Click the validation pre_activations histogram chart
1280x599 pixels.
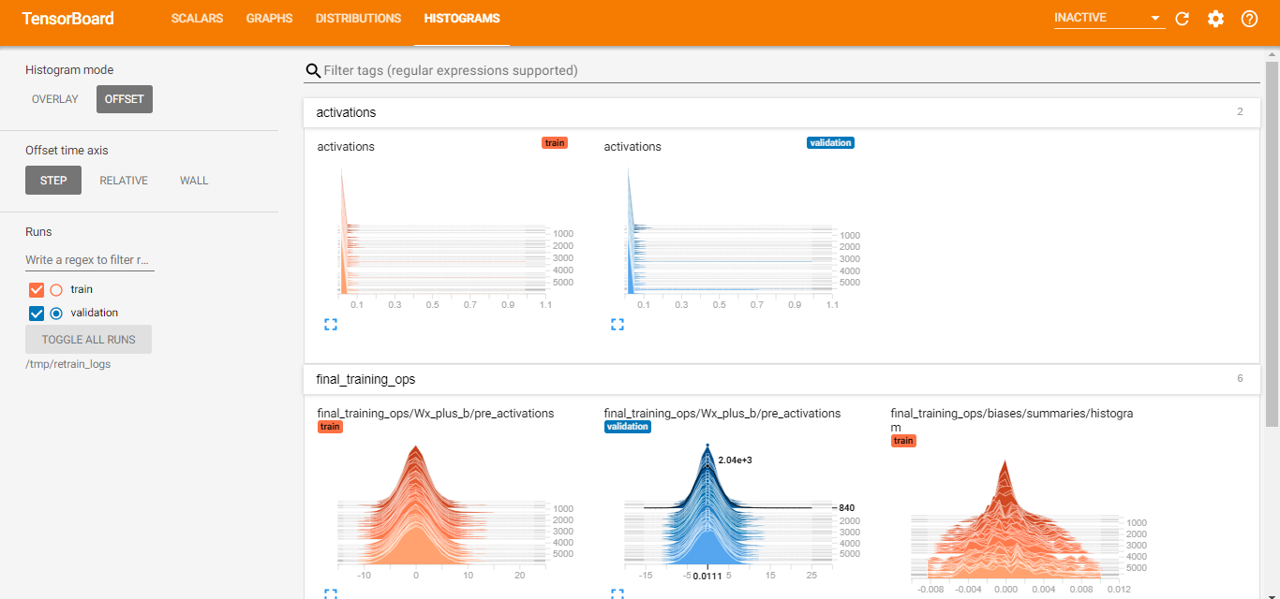click(731, 510)
